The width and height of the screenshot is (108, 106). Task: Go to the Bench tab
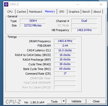pyautogui.click(x=86, y=12)
